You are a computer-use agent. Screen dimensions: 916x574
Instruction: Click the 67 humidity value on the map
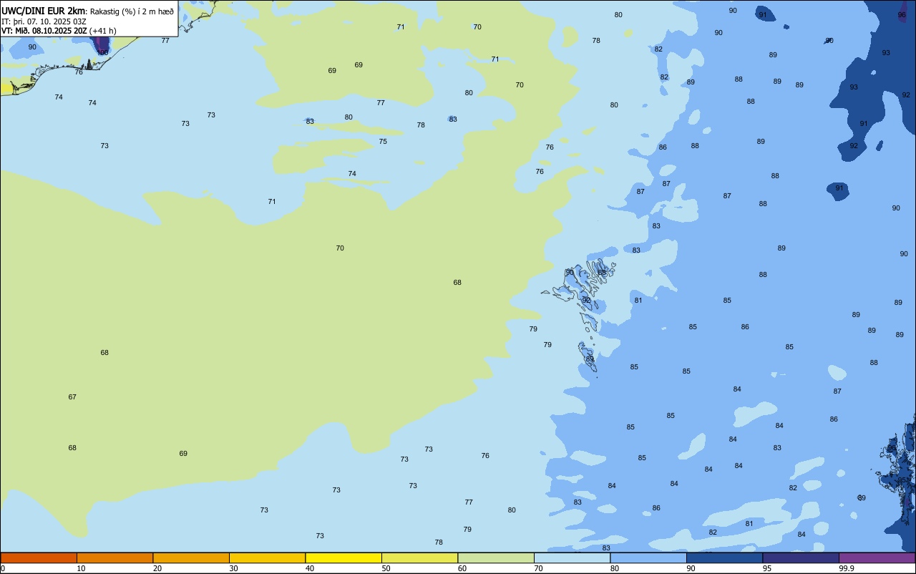click(72, 397)
